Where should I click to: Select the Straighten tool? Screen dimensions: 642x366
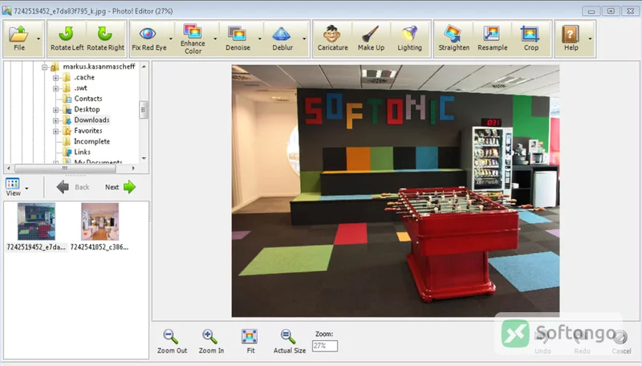(x=453, y=39)
